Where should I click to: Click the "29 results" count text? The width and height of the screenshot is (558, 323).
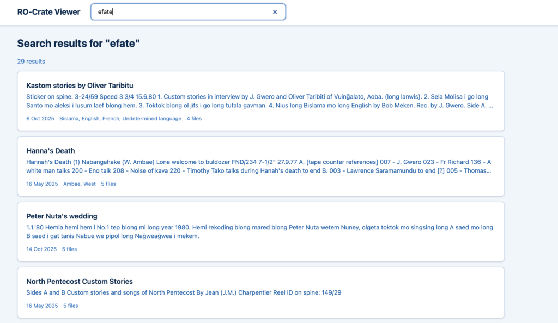pos(31,62)
